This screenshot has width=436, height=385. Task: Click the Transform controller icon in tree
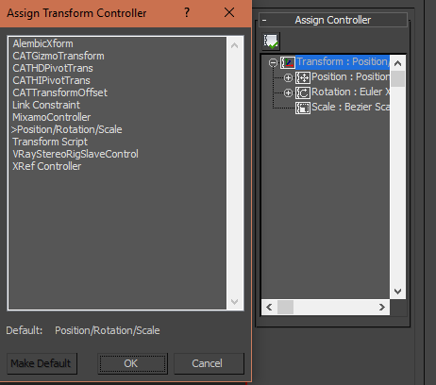288,62
